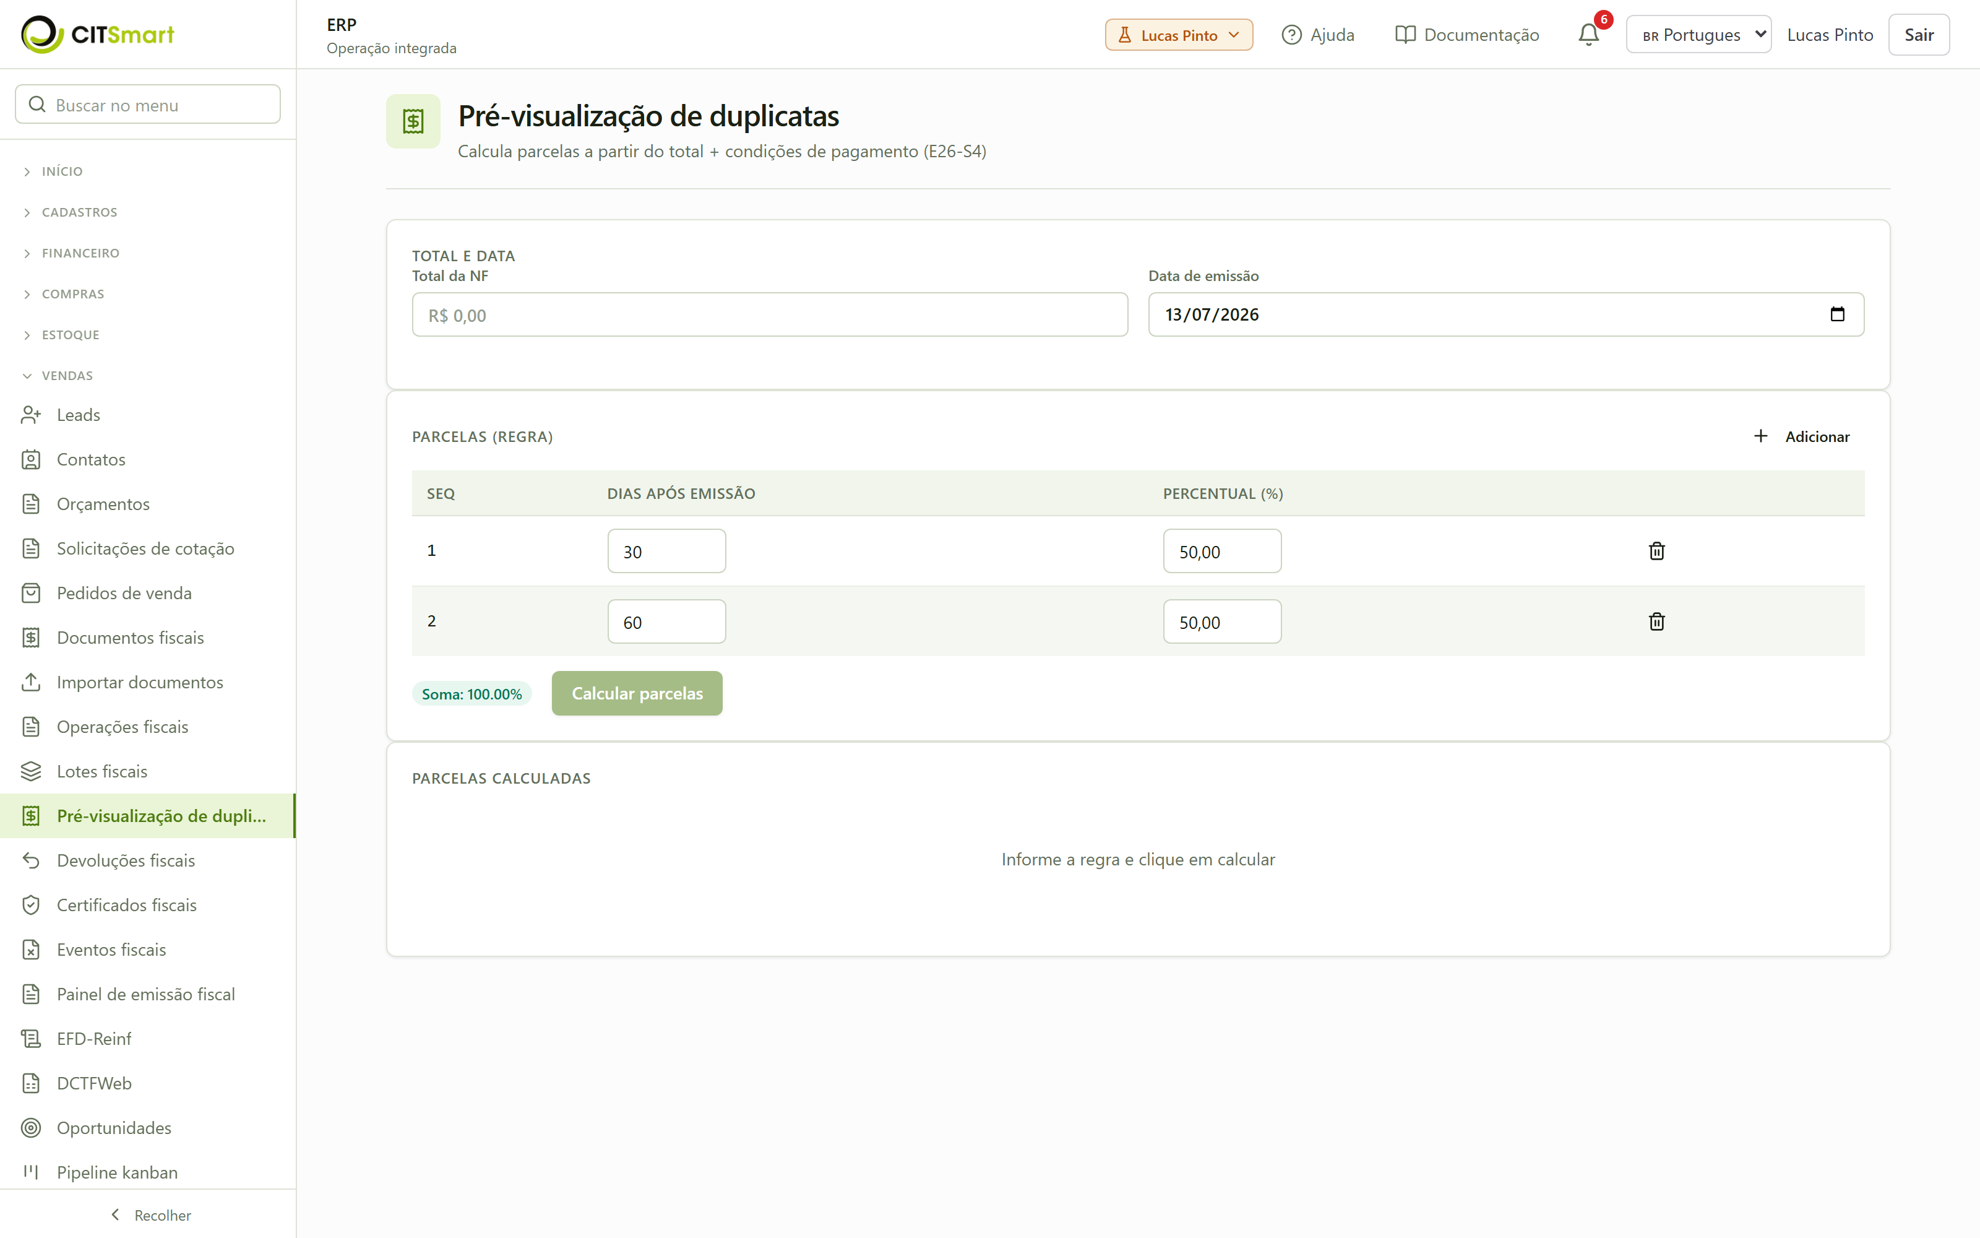Open Contatos in the sidebar
The image size is (1980, 1238).
pyautogui.click(x=148, y=459)
